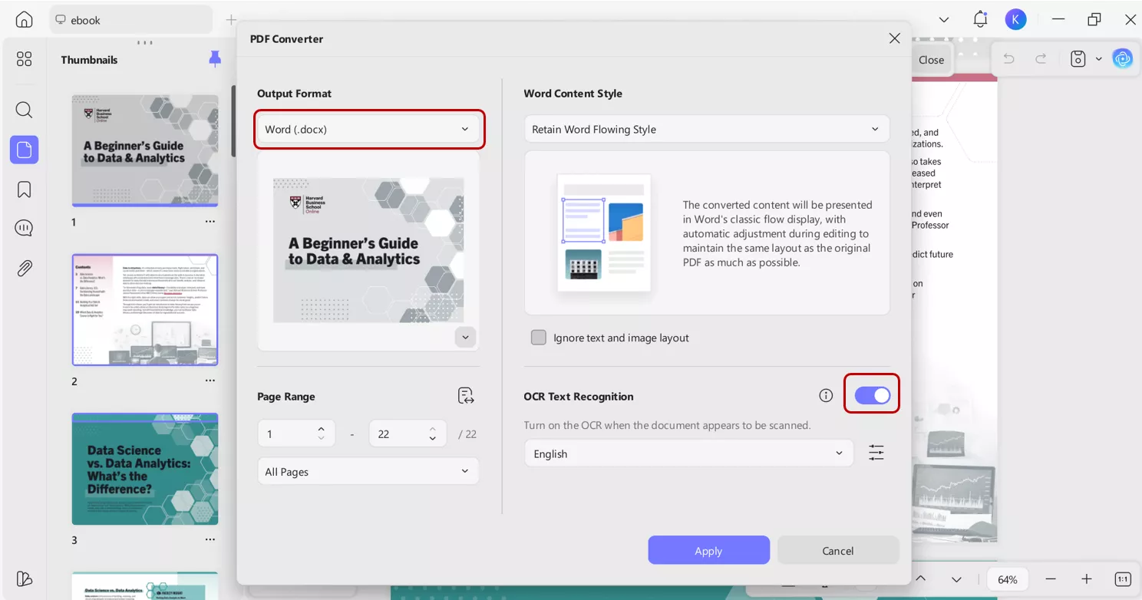Check the Ignore text and image layout checkbox

click(x=538, y=337)
